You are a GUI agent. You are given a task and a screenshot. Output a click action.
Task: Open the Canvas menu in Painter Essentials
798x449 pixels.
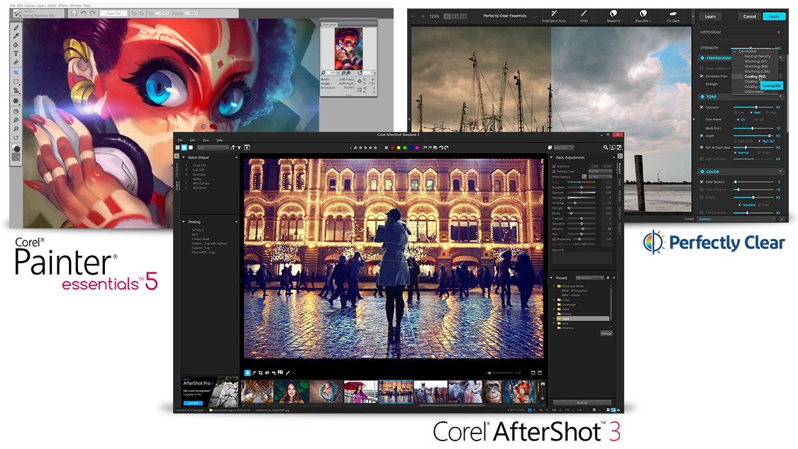30,6
